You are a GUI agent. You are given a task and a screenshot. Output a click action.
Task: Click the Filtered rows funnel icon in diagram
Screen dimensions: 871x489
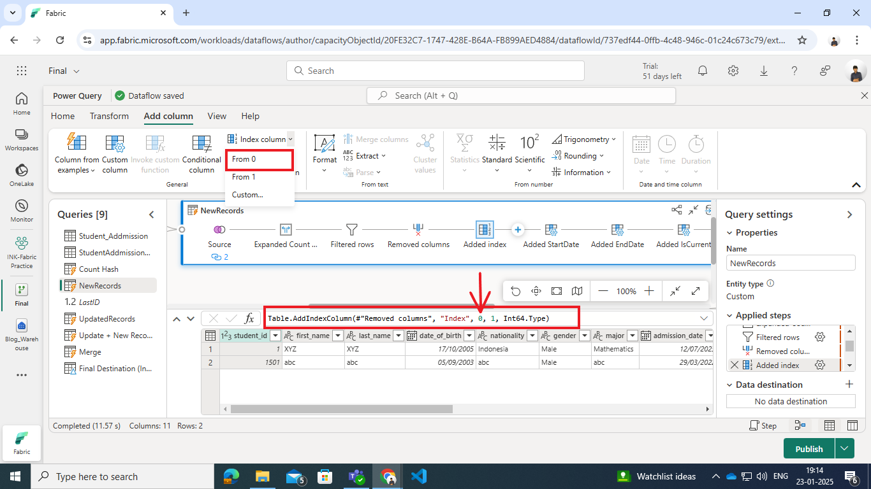[x=352, y=229]
